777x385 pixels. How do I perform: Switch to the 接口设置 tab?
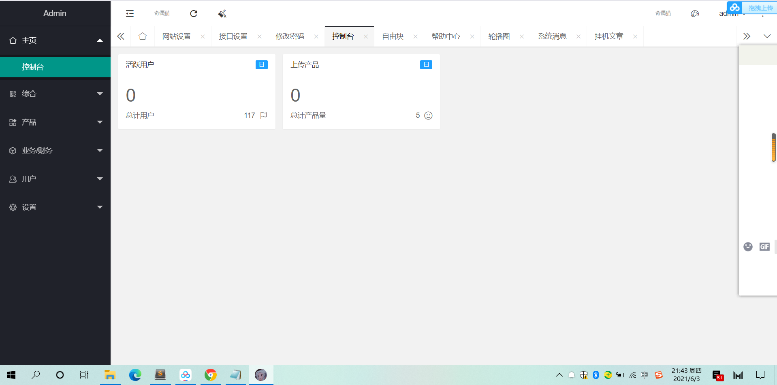233,36
